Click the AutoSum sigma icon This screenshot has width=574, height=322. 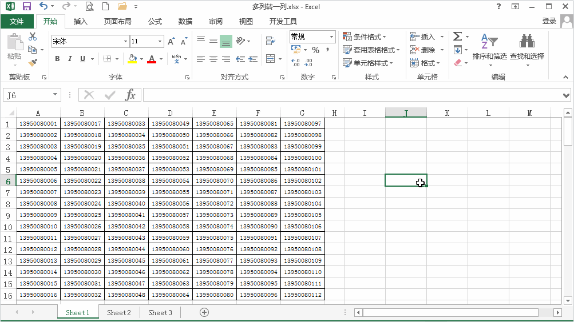click(x=458, y=37)
